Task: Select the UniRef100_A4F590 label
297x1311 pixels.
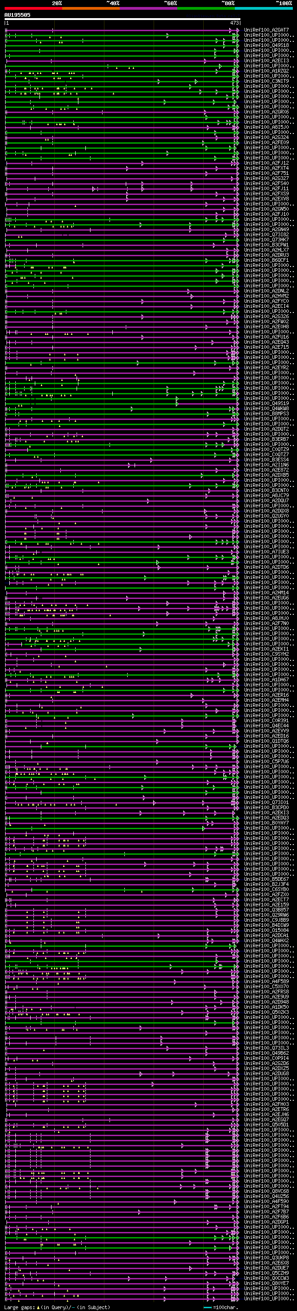Action: pyautogui.click(x=266, y=1201)
